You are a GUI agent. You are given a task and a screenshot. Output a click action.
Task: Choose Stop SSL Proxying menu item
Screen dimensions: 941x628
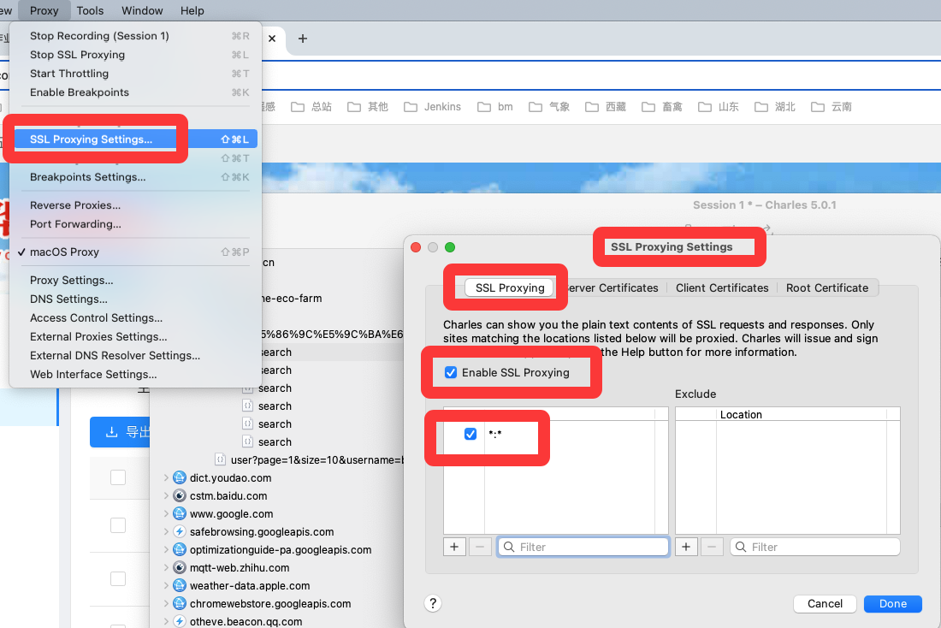(136, 55)
